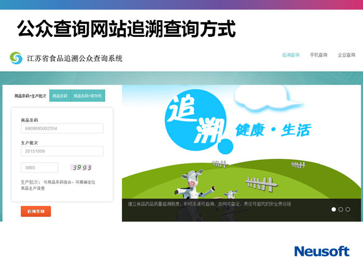
Task: Select the third carousel indicator dot
Action: [x=348, y=209]
